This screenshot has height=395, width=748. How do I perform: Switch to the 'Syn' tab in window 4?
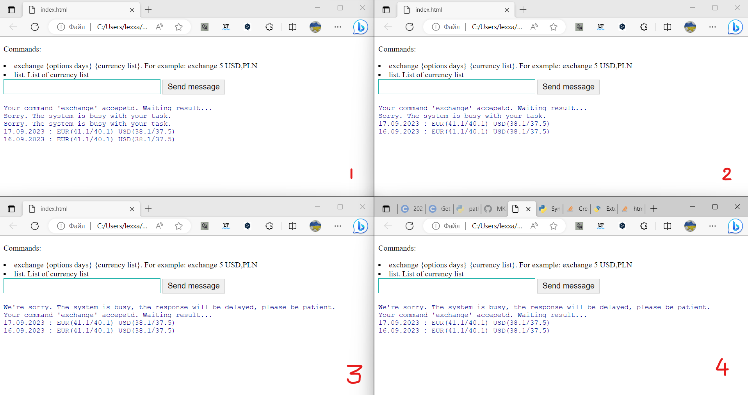[550, 209]
